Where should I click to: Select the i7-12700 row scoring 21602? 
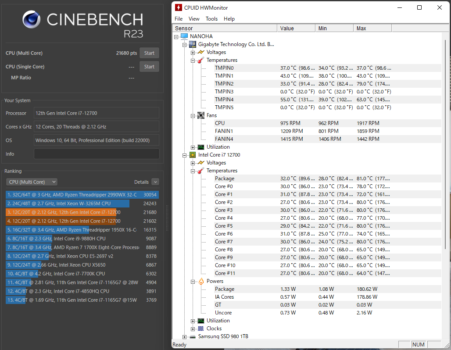coord(82,221)
